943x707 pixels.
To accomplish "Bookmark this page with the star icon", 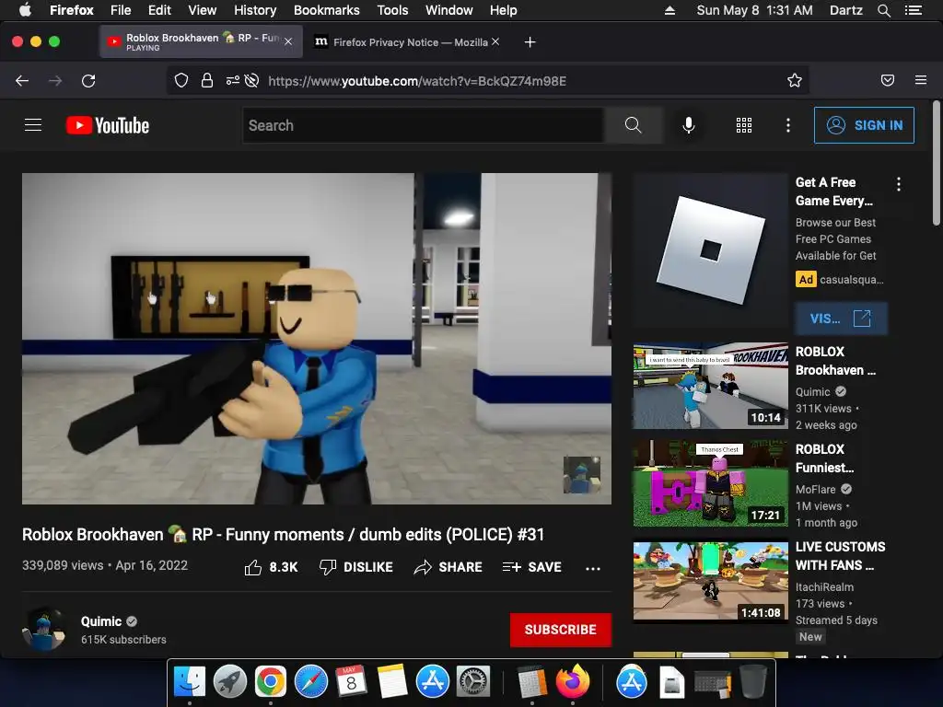I will coord(795,81).
